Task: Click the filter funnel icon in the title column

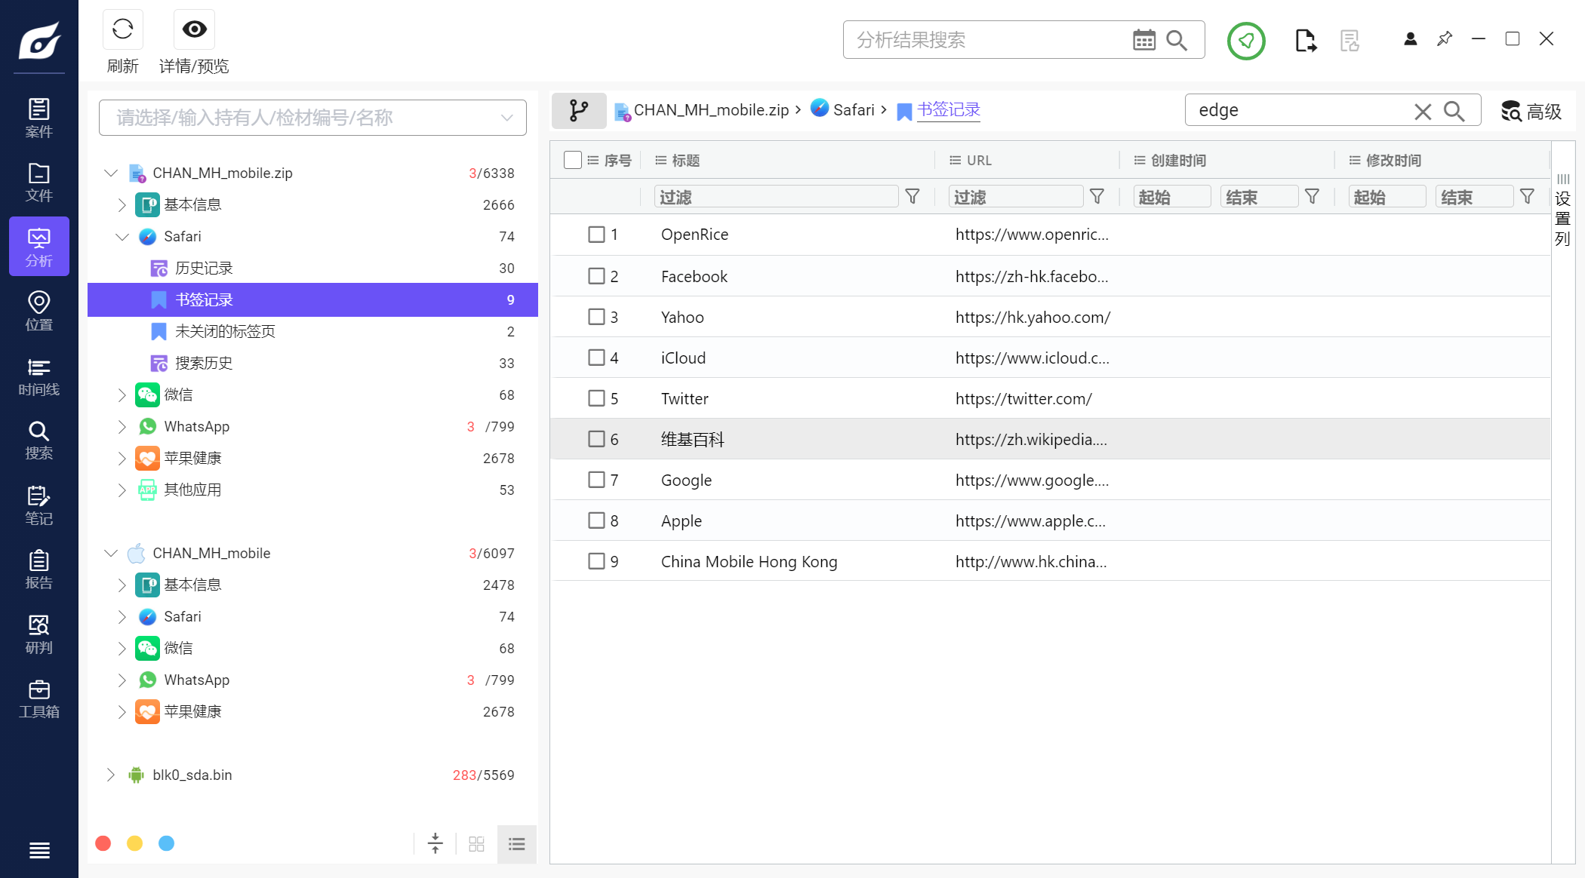Action: [x=912, y=197]
